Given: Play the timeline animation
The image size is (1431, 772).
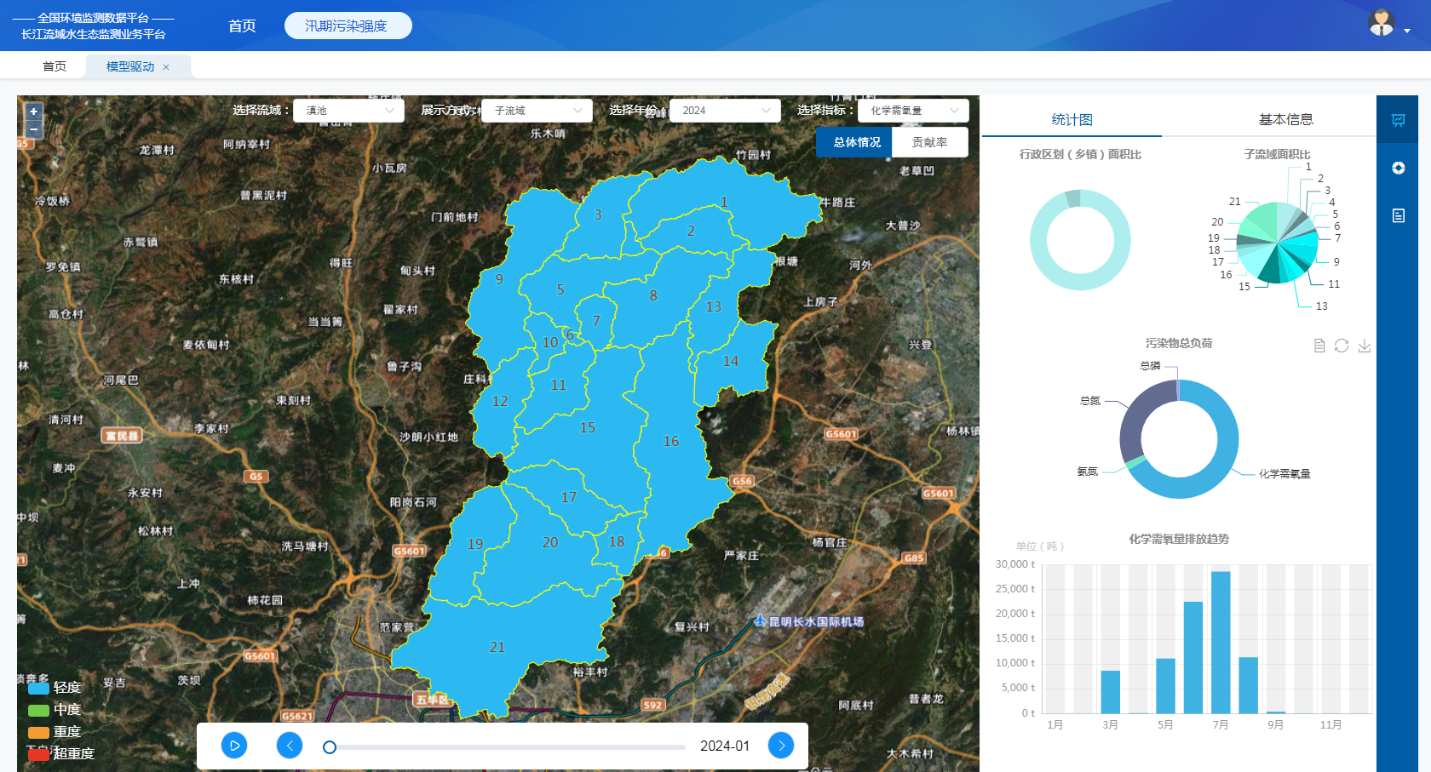Looking at the screenshot, I should pos(234,746).
